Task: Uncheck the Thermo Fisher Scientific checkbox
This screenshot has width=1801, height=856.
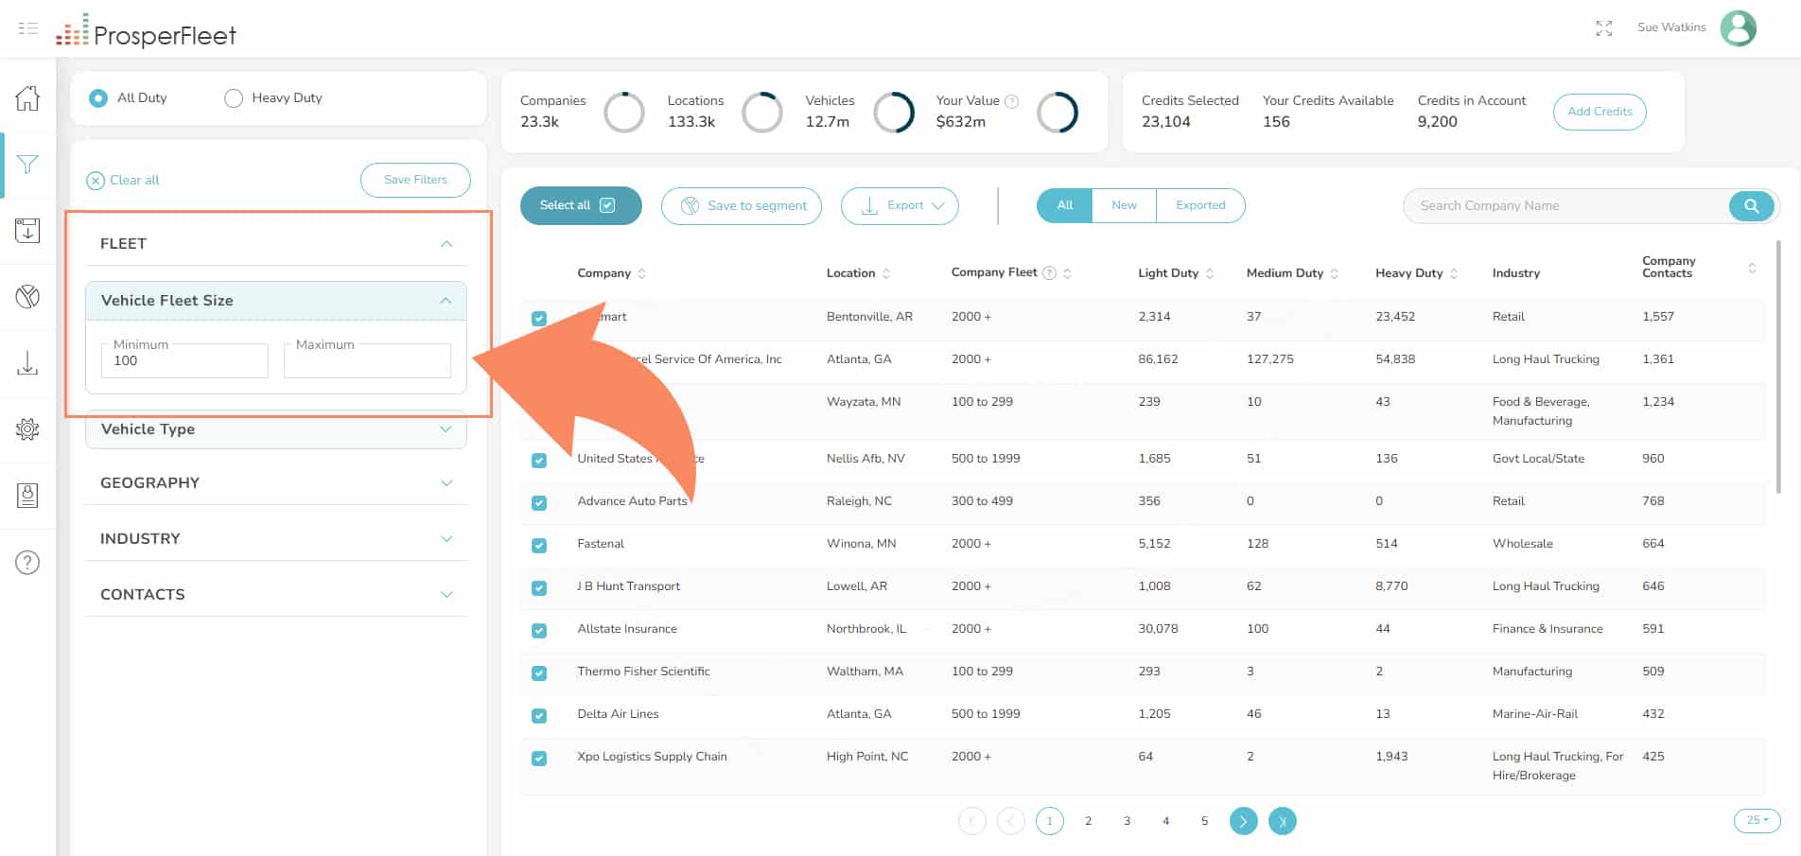Action: click(539, 673)
